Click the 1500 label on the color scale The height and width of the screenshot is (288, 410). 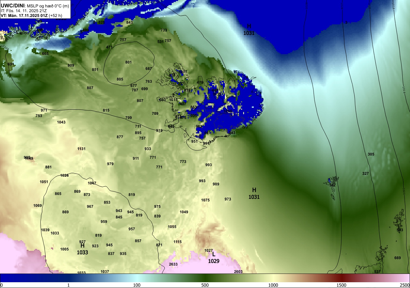point(341,285)
